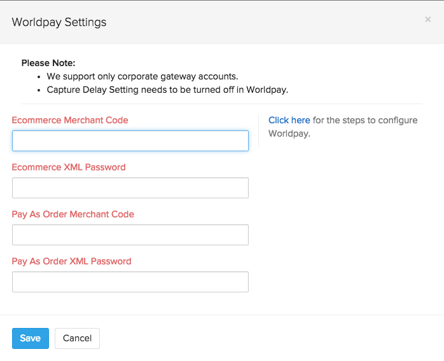Image resolution: width=444 pixels, height=361 pixels.
Task: Click the 'Pay As Order XML Password' label
Action: coord(71,261)
